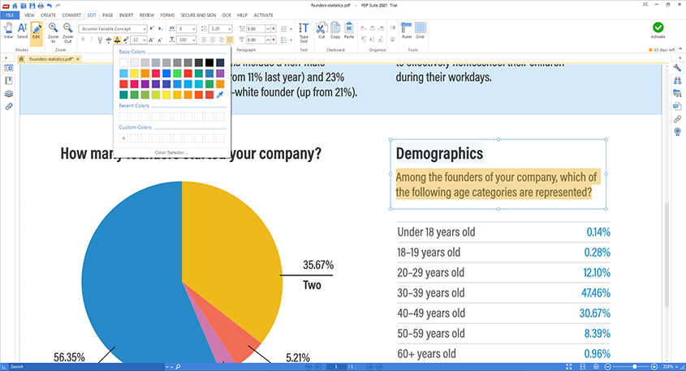The width and height of the screenshot is (686, 371).
Task: Toggle Italic formatting
Action: click(x=92, y=40)
